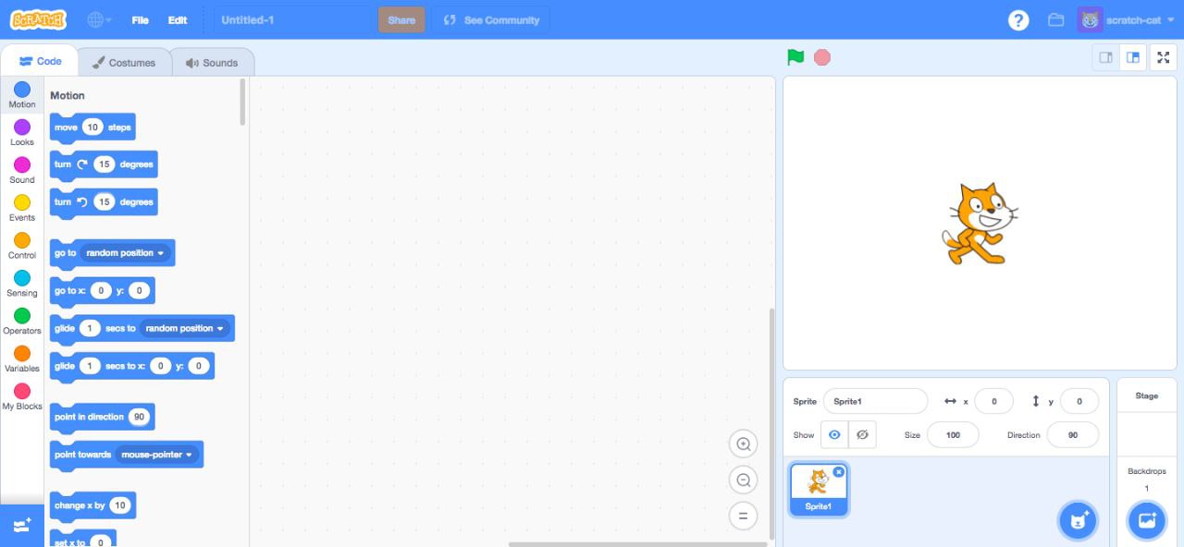Hide the sprite with crossed-eye icon
1184x547 pixels.
tap(862, 434)
